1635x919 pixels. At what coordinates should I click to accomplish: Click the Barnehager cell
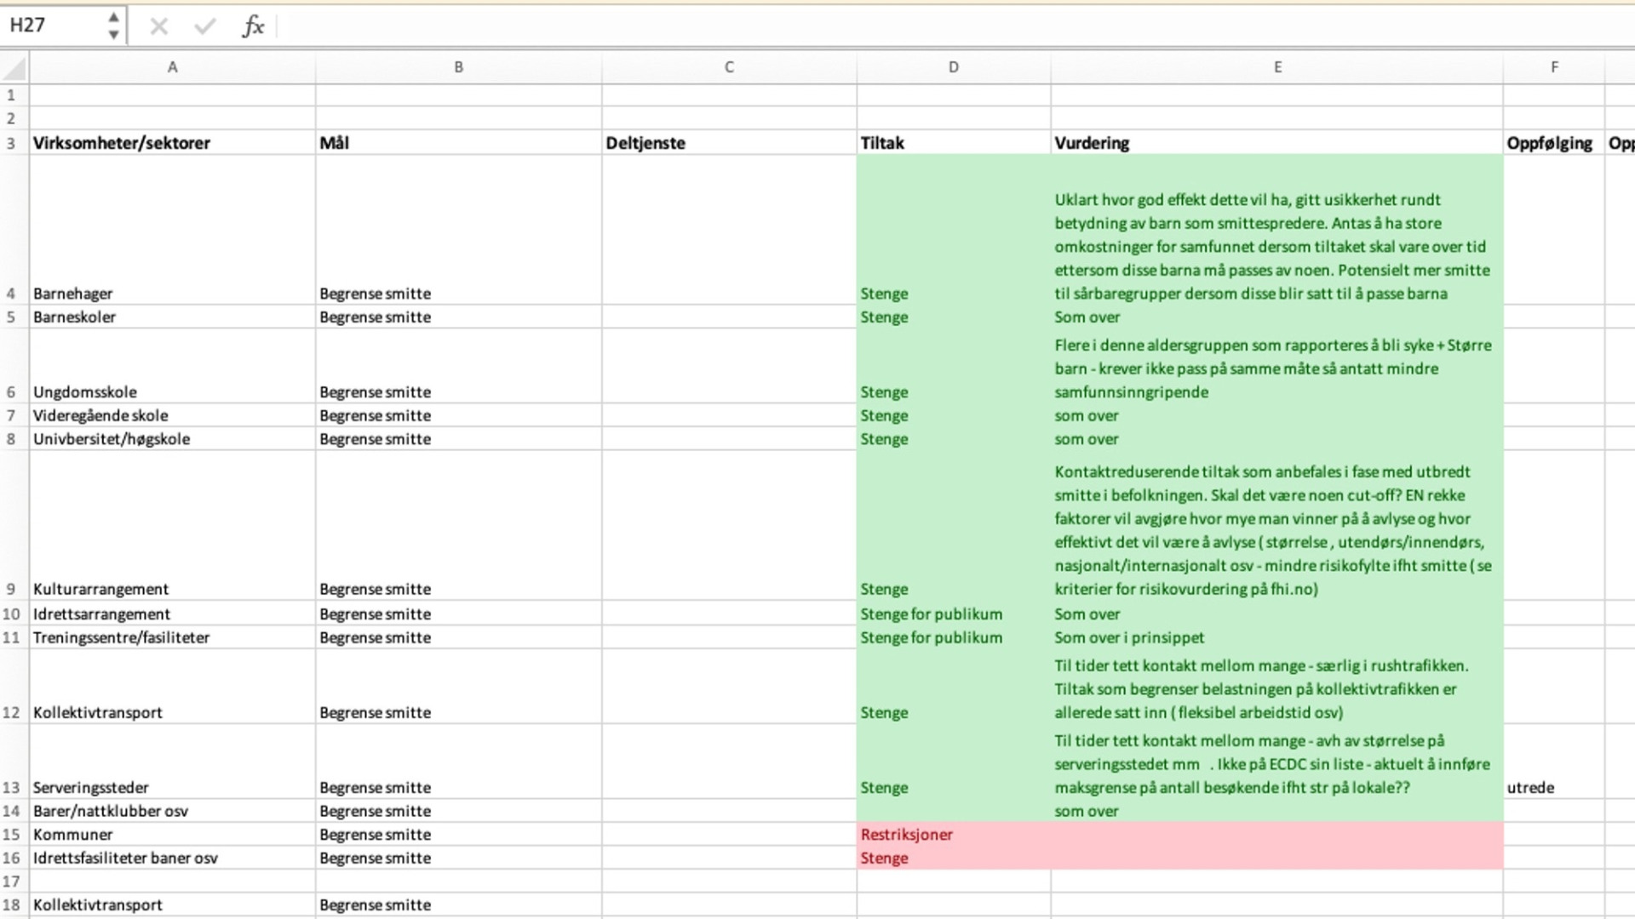[73, 294]
